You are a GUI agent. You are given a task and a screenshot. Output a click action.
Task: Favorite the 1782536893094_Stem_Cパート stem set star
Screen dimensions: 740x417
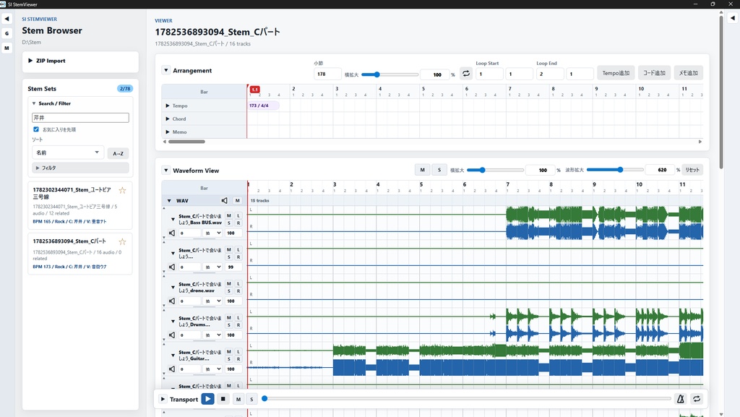point(122,241)
